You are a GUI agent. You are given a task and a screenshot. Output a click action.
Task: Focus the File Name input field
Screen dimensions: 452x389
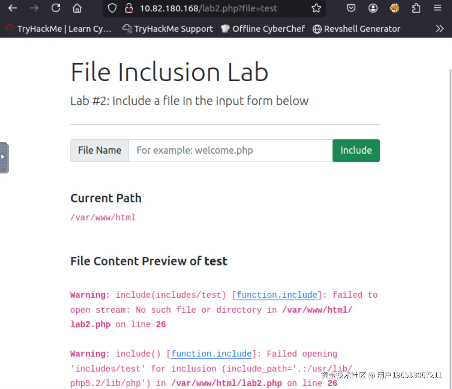[230, 150]
